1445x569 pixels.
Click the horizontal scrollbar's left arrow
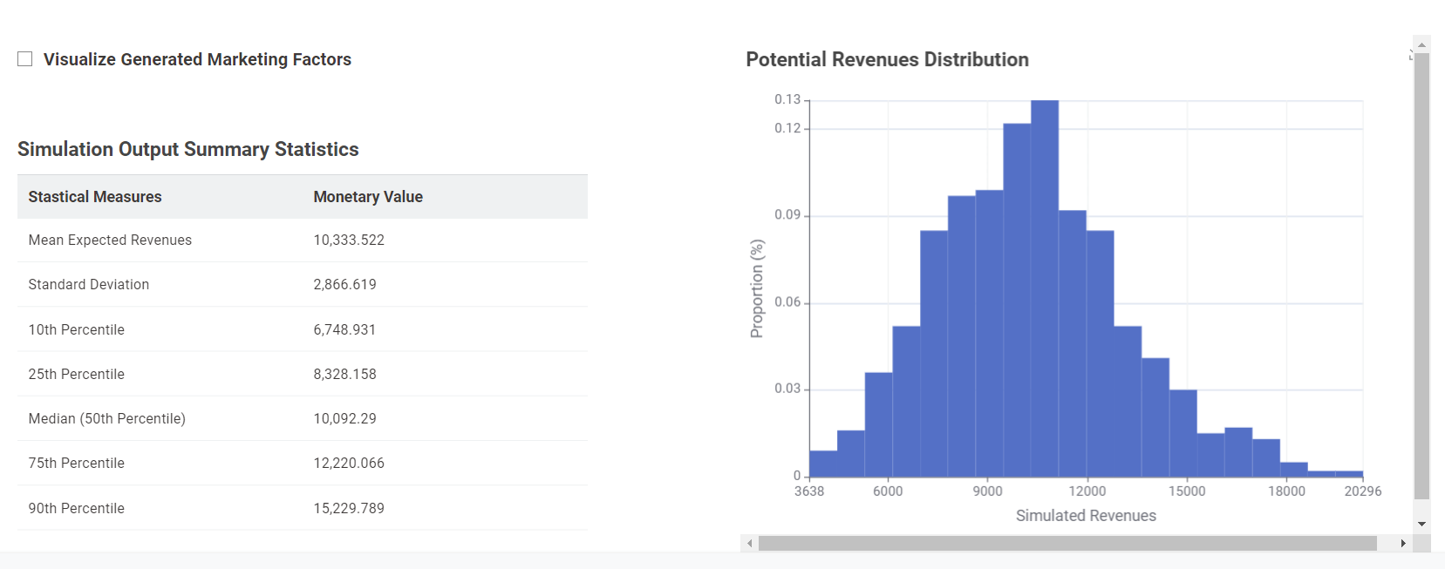pyautogui.click(x=750, y=544)
